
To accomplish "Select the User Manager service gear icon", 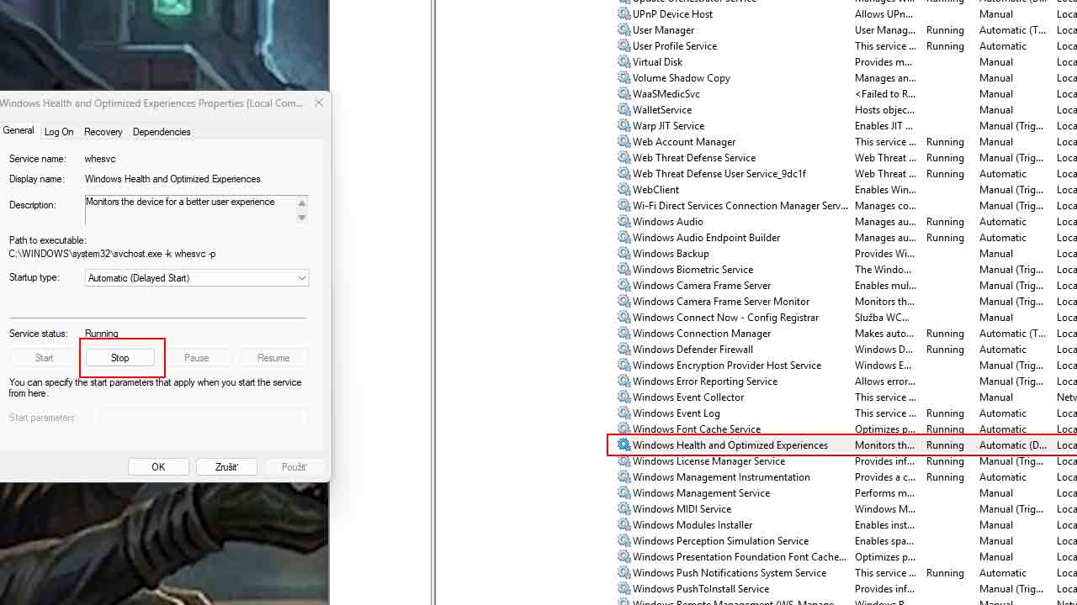I will coord(623,30).
